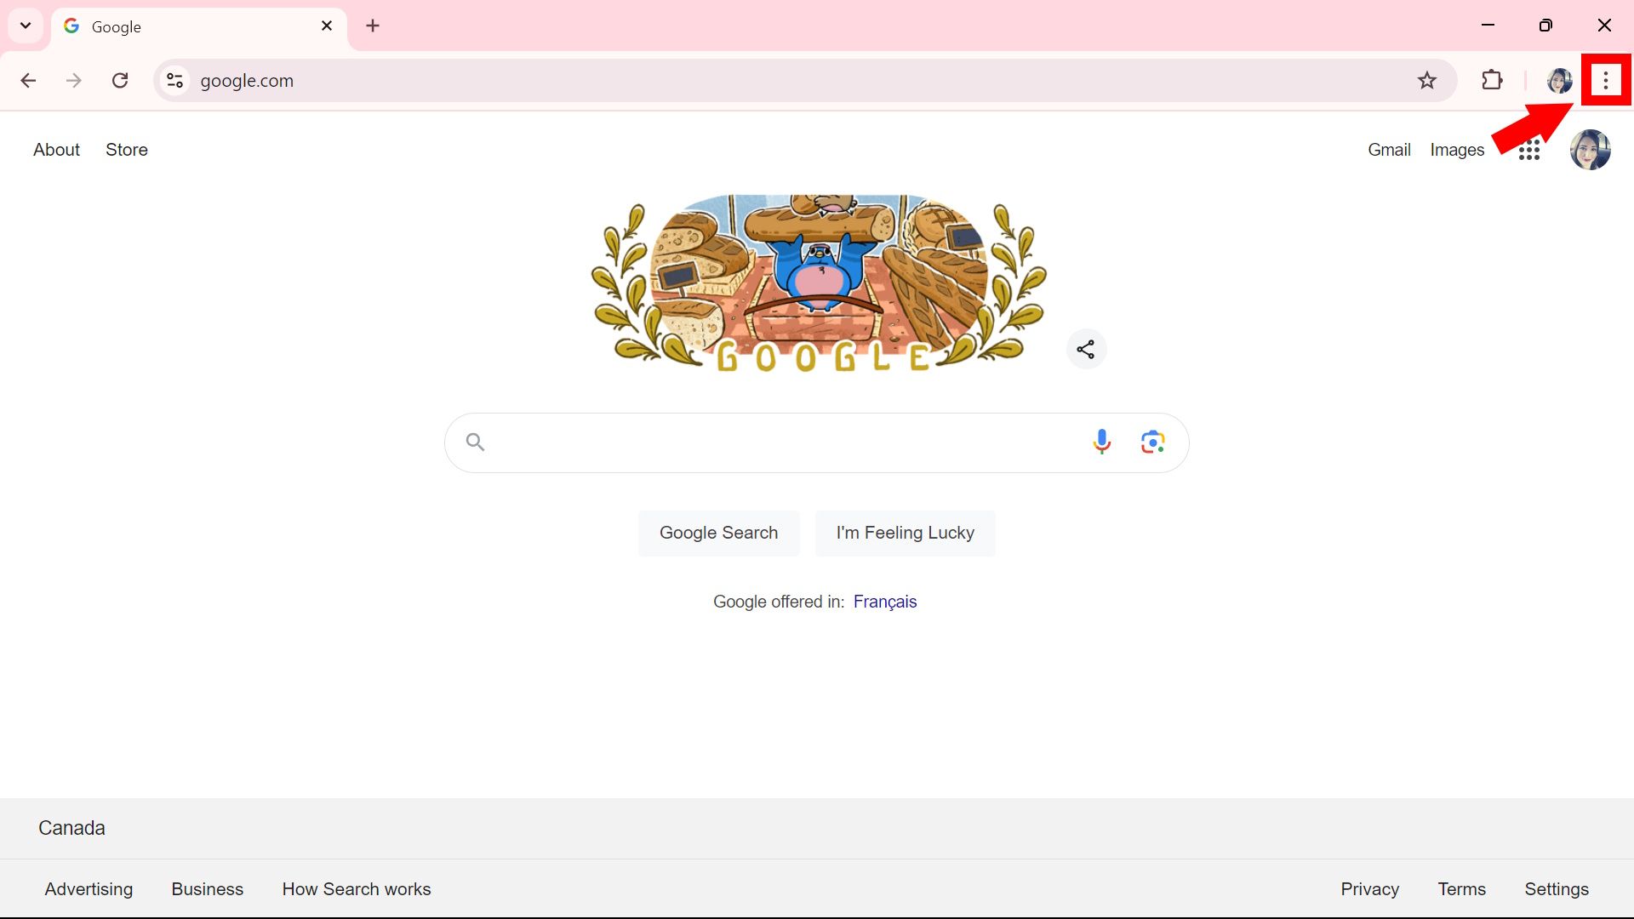Click the site information shield icon

(x=175, y=80)
